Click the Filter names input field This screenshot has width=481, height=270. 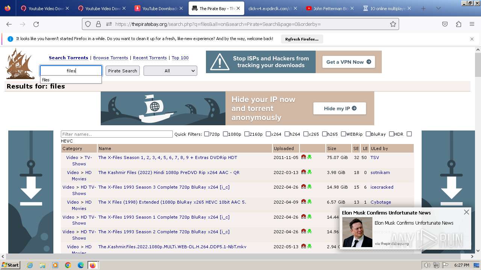(x=117, y=134)
